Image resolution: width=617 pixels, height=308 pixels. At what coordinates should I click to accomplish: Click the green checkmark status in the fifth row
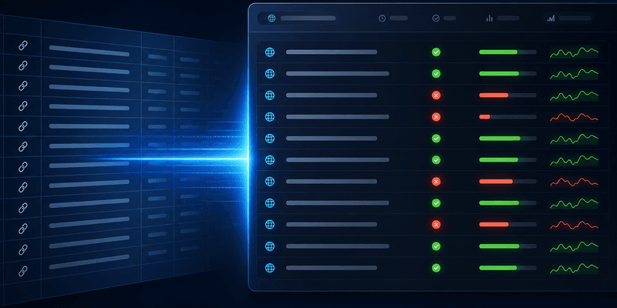click(436, 139)
